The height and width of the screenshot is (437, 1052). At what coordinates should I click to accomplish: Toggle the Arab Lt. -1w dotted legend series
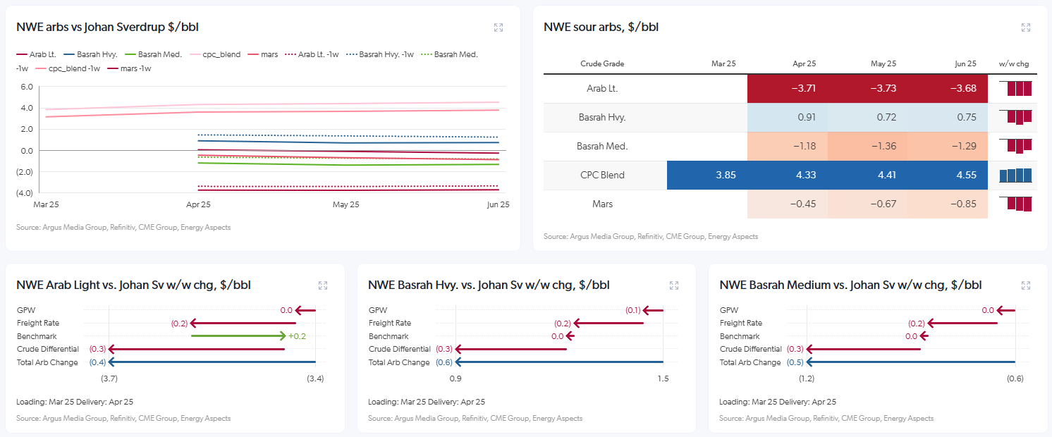point(312,54)
